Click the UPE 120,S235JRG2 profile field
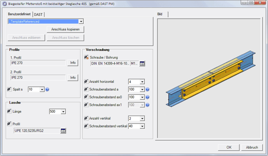The image size is (268, 156). click(x=37, y=131)
